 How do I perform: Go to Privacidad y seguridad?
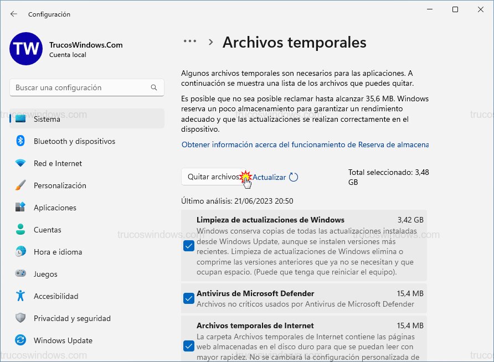point(72,318)
